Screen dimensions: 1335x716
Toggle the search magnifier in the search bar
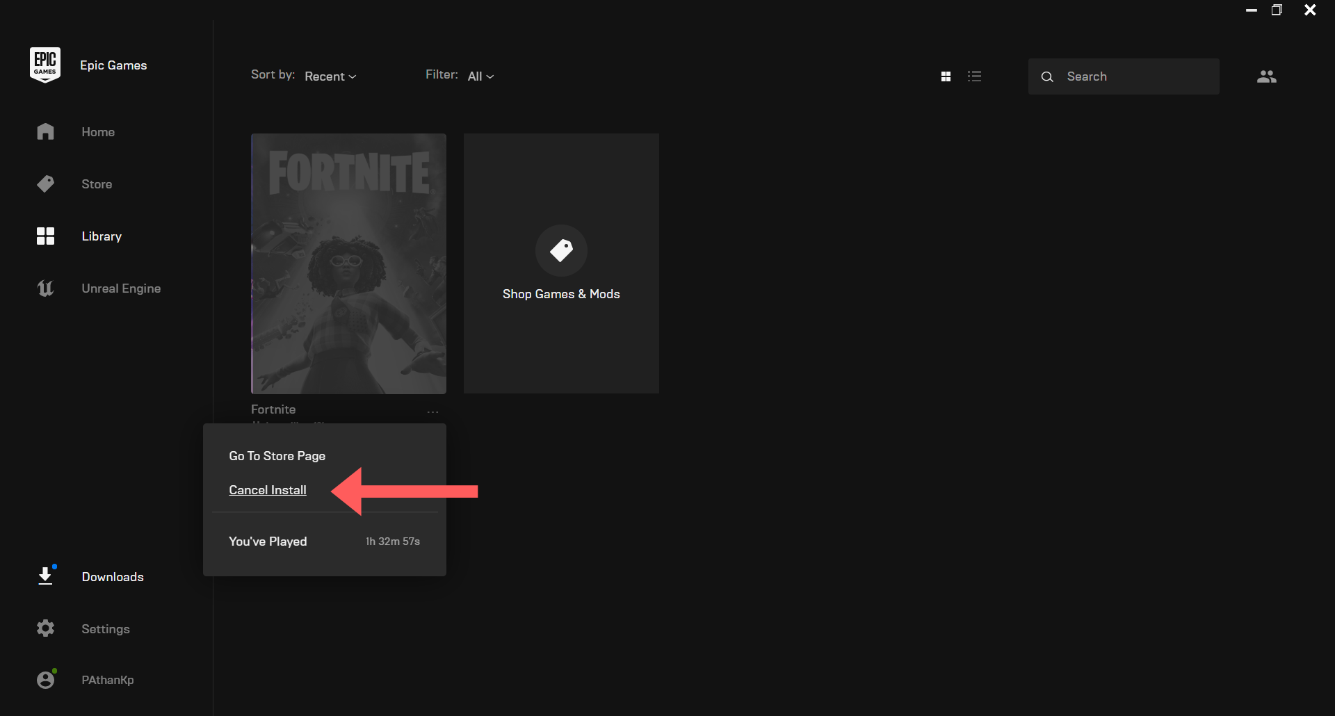(1047, 76)
